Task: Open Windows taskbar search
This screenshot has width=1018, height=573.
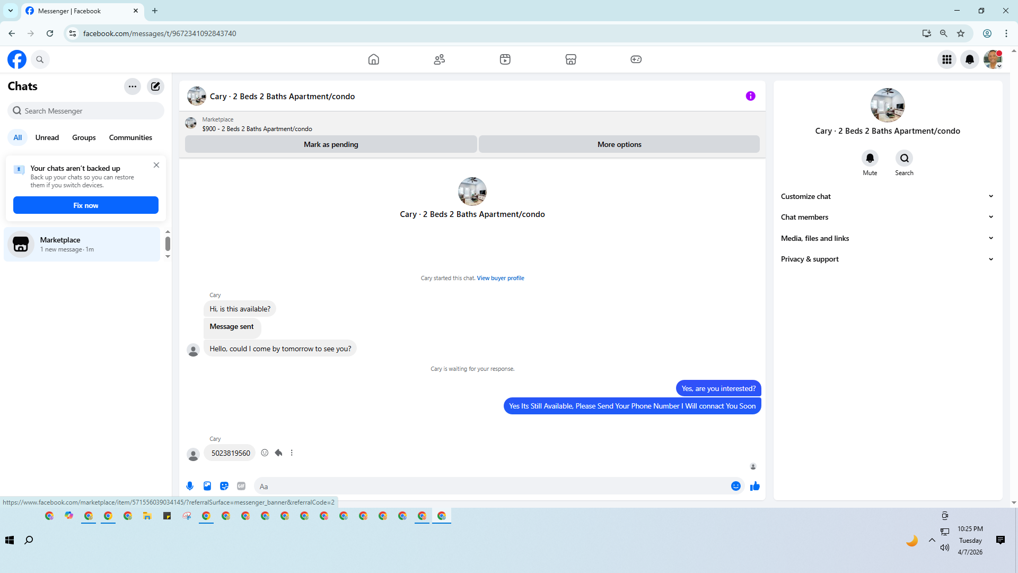Action: point(29,540)
